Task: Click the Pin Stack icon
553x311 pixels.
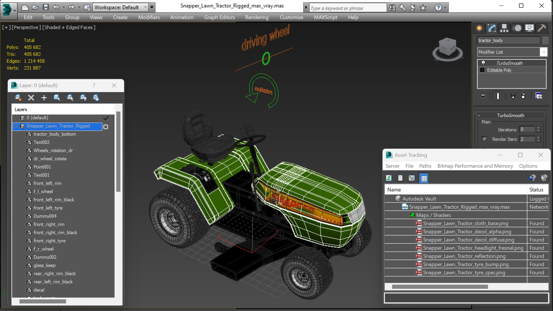Action: (x=482, y=96)
